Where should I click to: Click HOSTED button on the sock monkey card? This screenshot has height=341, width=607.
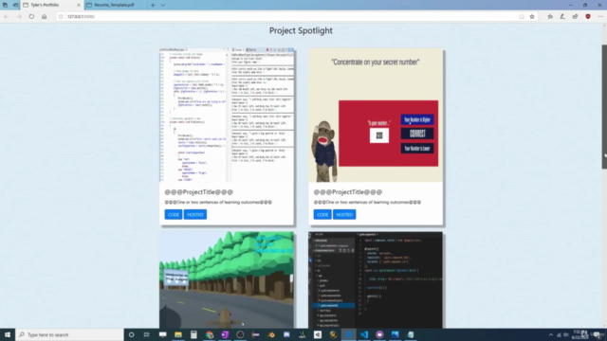point(344,215)
